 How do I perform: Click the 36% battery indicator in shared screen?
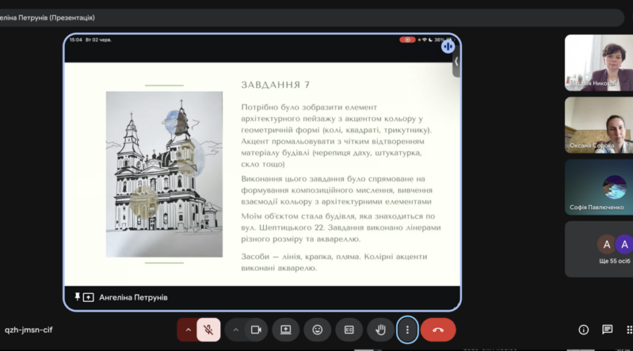[439, 39]
